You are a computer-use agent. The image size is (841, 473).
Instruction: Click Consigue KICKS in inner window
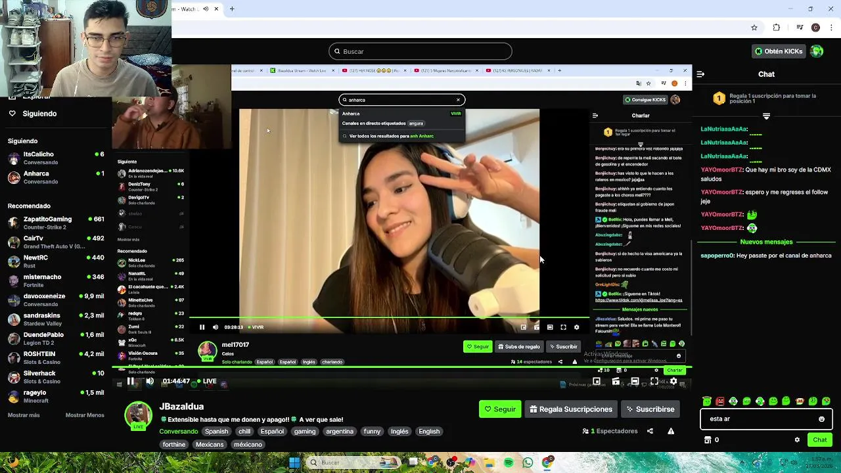point(645,100)
